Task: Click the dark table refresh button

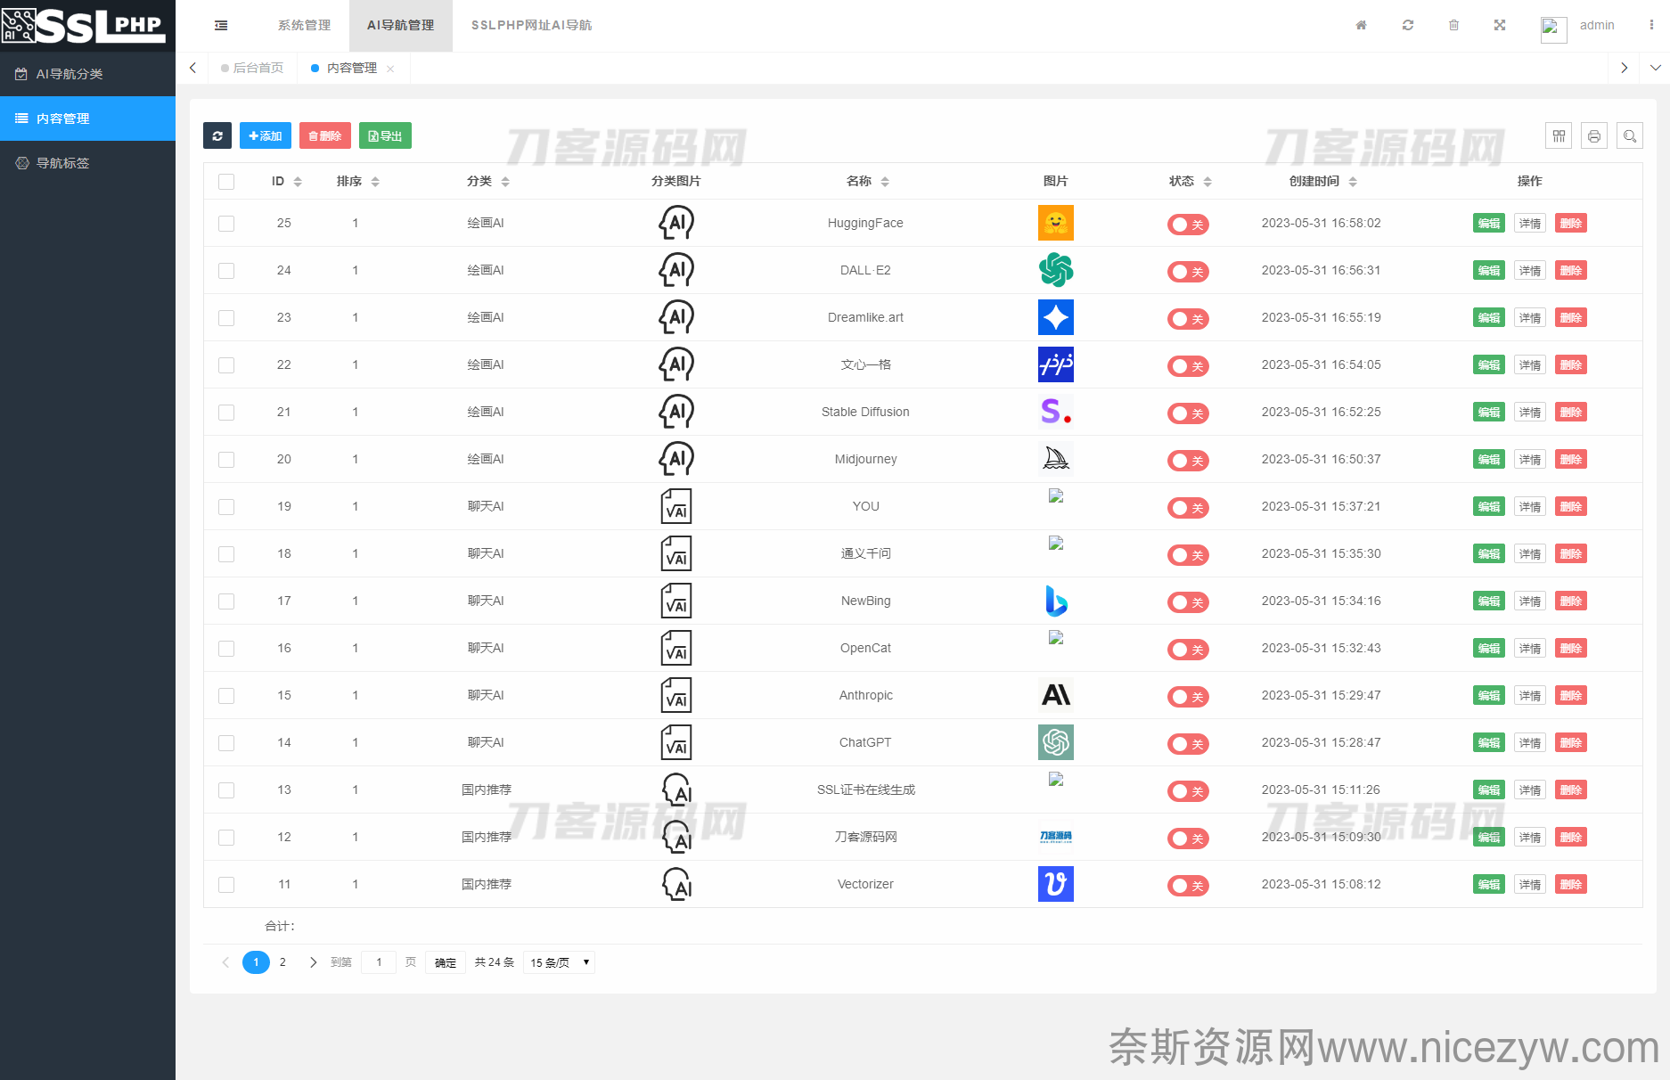Action: (217, 135)
